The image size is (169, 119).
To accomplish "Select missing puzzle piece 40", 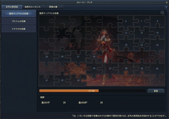I will (157, 69).
